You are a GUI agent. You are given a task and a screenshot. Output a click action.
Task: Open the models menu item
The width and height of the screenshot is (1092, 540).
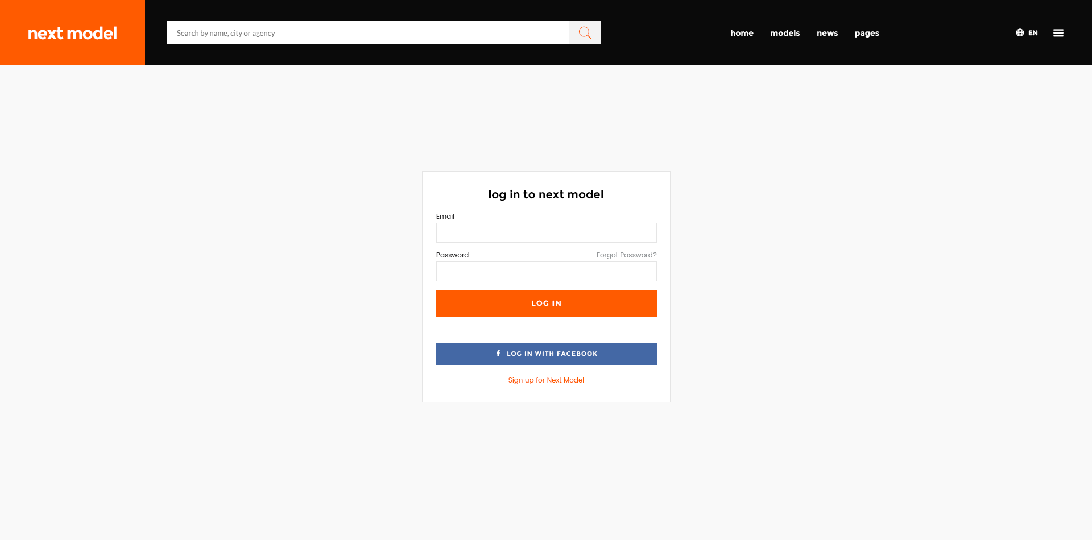[x=785, y=33]
